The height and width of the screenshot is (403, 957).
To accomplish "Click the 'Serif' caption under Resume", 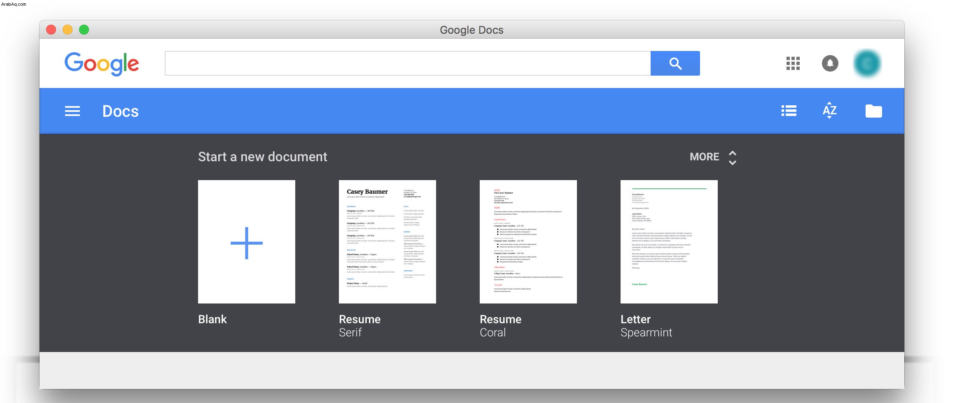I will click(350, 332).
